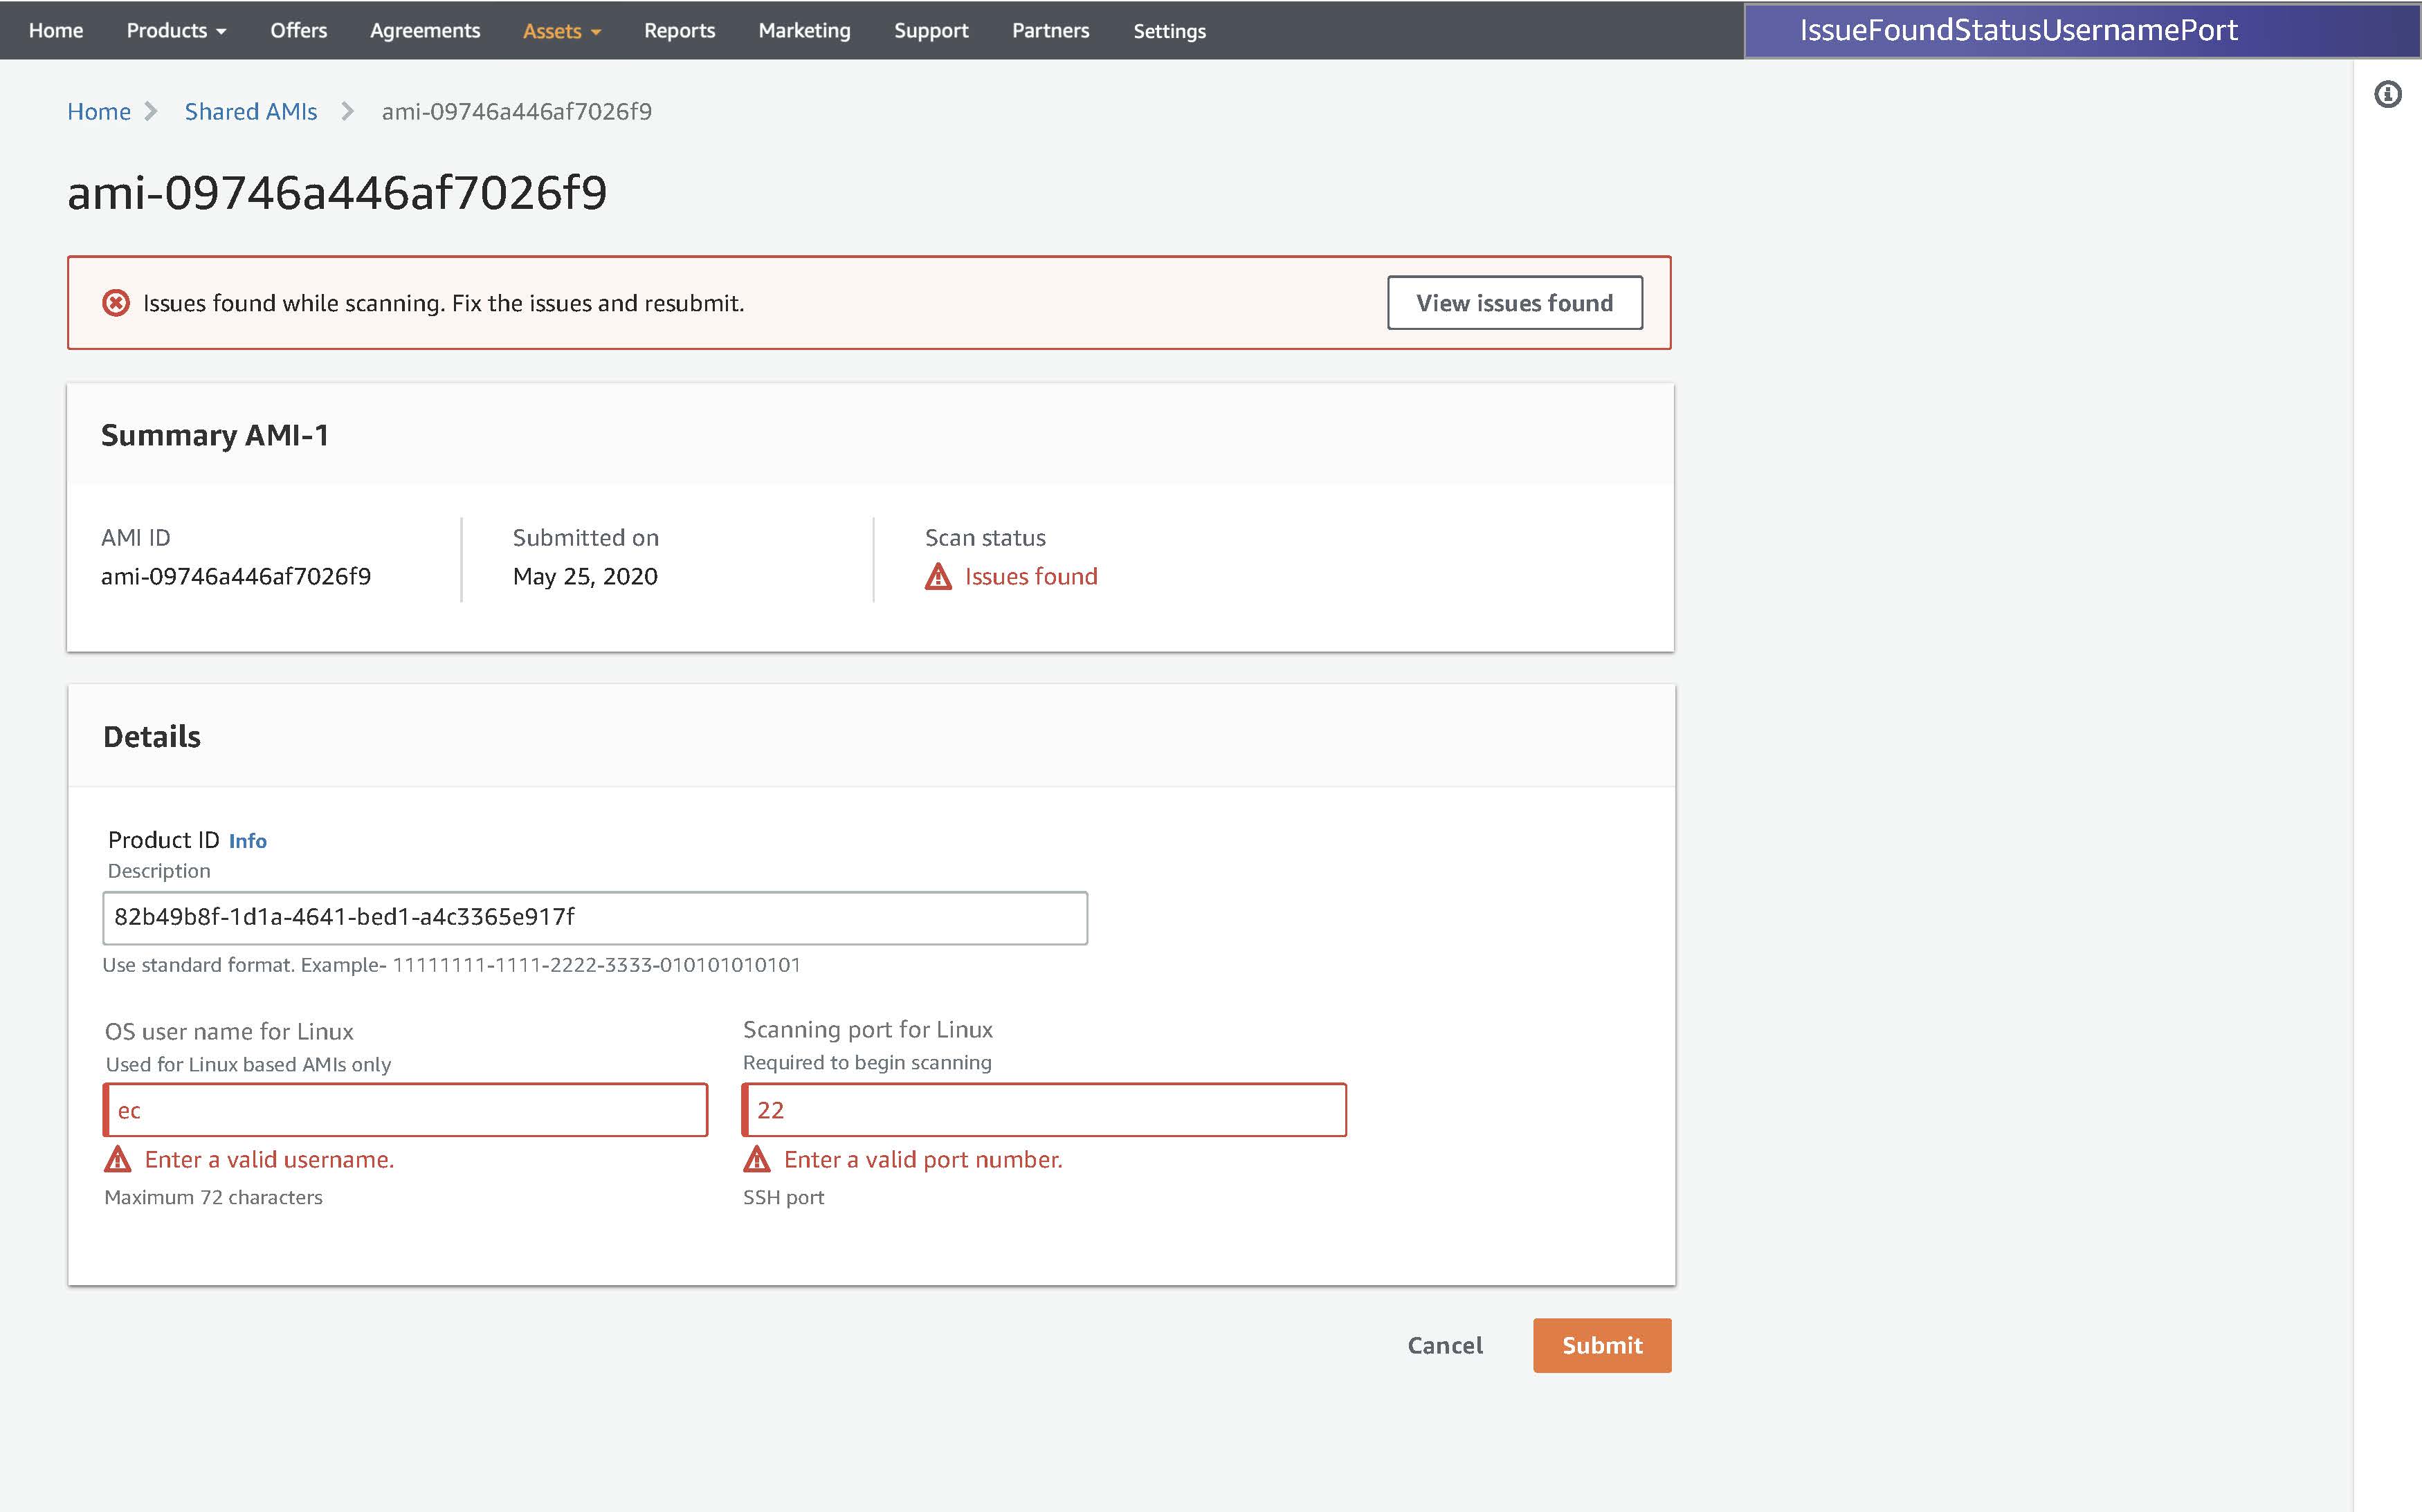Viewport: 2422px width, 1512px height.
Task: Open the Shared AMIs breadcrumb link
Action: point(250,111)
